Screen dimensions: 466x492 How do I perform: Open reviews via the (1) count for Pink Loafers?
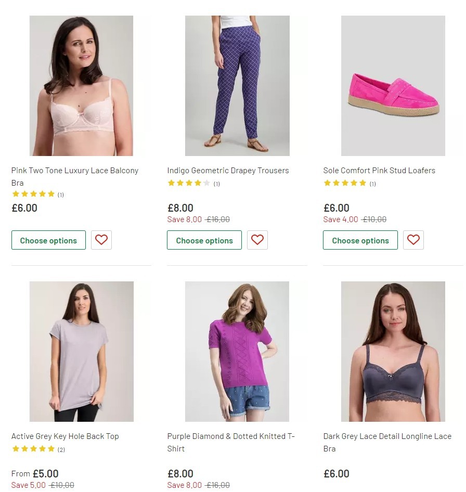[372, 183]
